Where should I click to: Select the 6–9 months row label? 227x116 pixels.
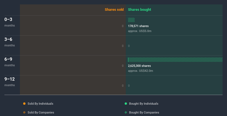pos(10,62)
